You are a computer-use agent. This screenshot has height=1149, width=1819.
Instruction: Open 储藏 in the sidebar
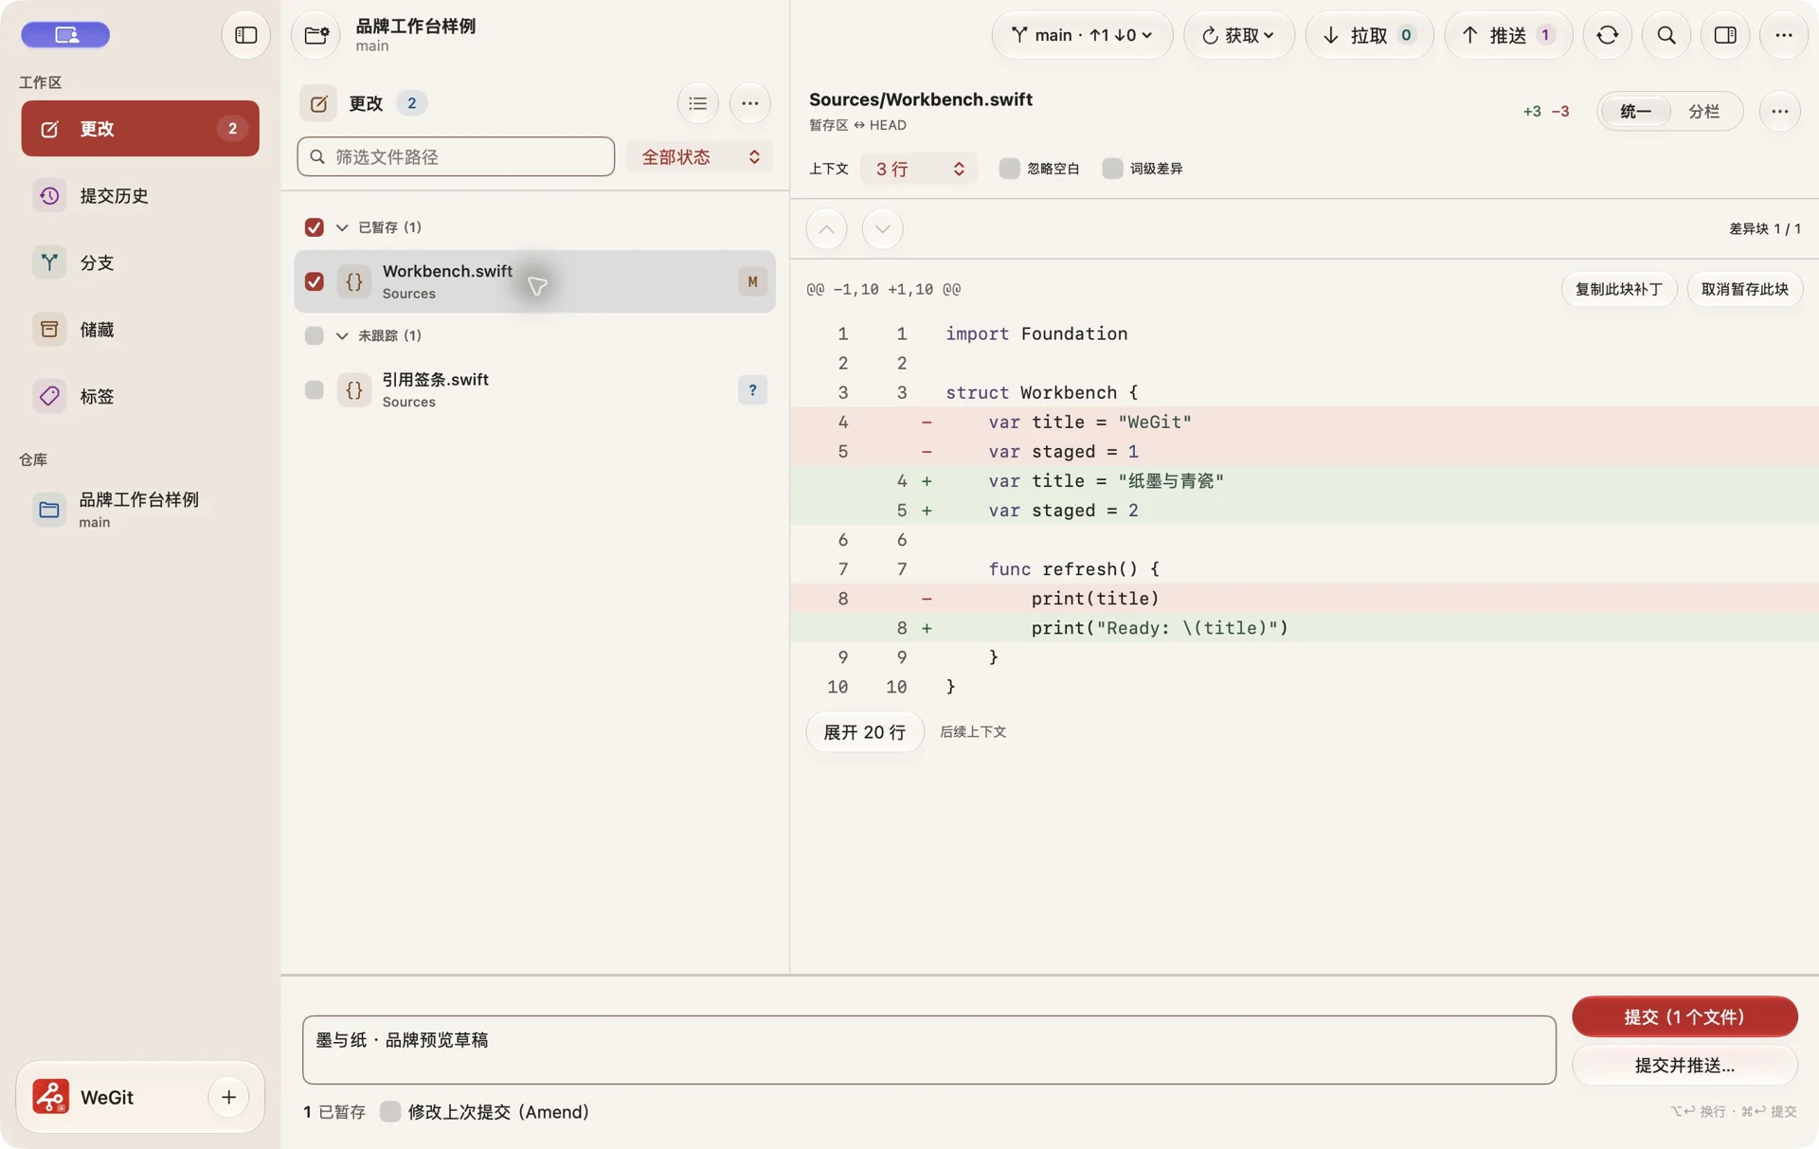(140, 330)
